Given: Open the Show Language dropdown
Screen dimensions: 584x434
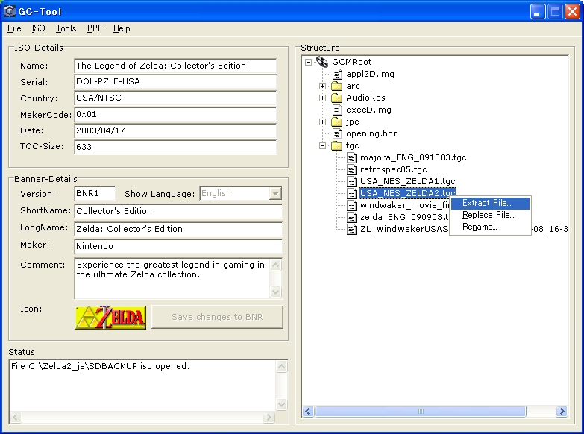Looking at the screenshot, I should coord(275,193).
